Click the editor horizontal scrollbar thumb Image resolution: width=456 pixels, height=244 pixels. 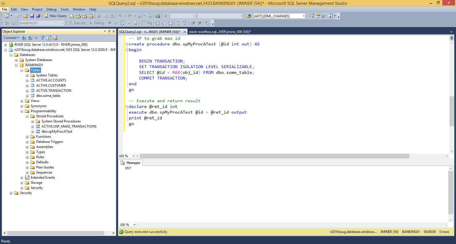coord(274,156)
